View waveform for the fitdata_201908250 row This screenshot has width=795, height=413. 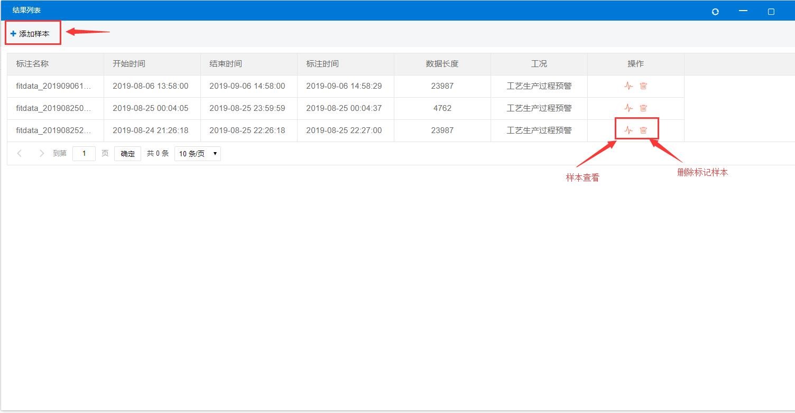[x=628, y=108]
